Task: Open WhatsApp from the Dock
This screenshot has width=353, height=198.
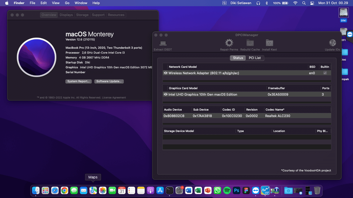Action: coord(217,191)
